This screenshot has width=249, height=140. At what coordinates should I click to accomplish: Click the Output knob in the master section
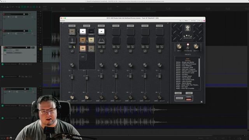pyautogui.click(x=196, y=47)
